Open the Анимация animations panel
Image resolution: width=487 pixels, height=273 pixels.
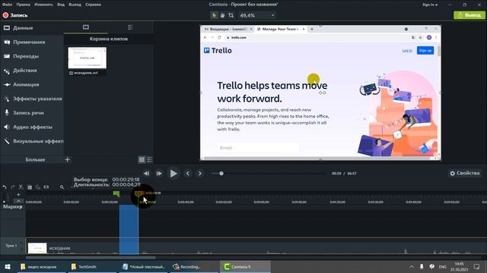[x=22, y=84]
